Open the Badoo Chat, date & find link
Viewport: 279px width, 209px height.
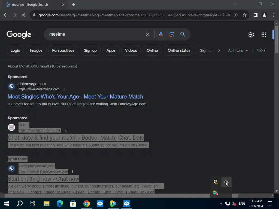click(x=76, y=138)
